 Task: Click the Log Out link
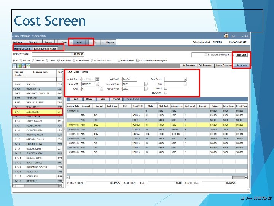[x=244, y=37]
